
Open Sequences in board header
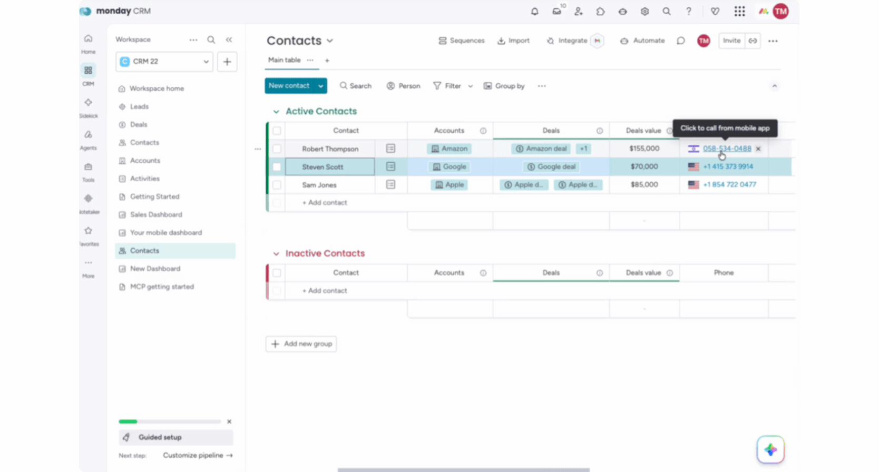point(462,41)
